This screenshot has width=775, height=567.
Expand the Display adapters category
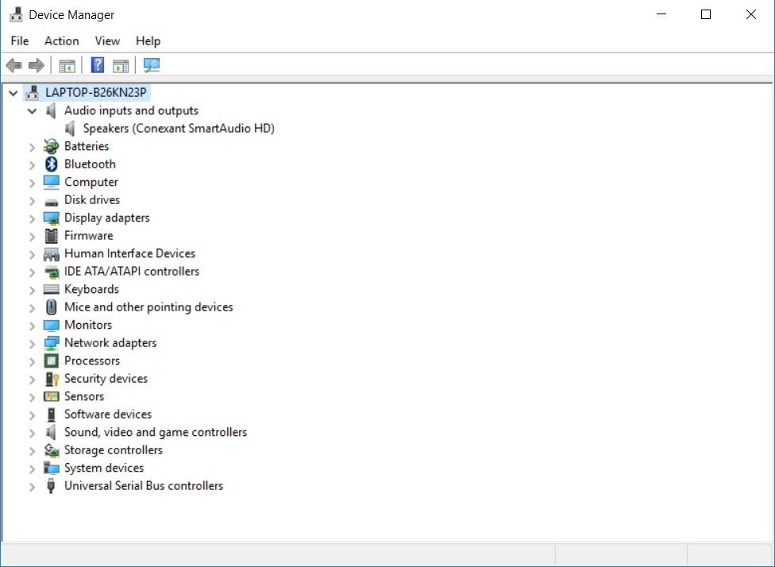[32, 217]
